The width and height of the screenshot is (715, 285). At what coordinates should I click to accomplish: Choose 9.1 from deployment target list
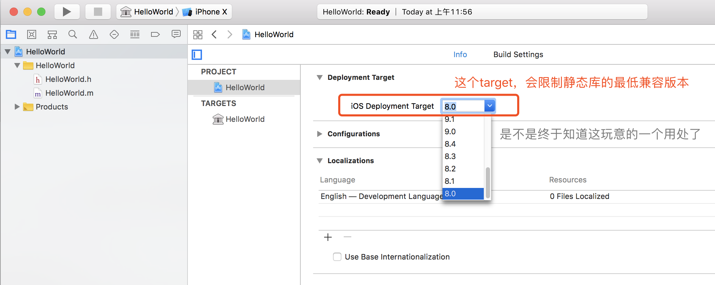click(463, 119)
